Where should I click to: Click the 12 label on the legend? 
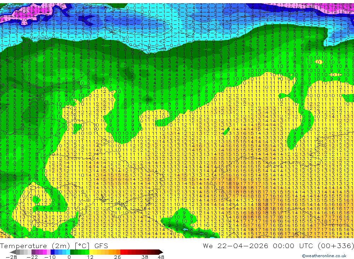90,257
